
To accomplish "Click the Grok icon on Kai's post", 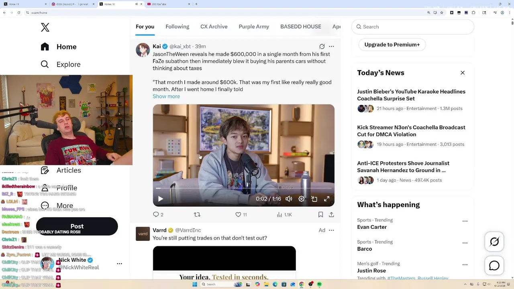I will click(322, 47).
